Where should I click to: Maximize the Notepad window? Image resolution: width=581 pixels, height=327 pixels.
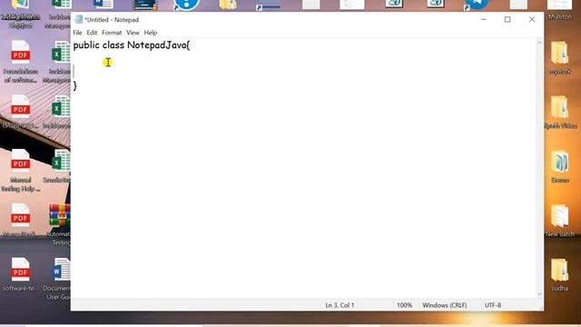coord(507,19)
